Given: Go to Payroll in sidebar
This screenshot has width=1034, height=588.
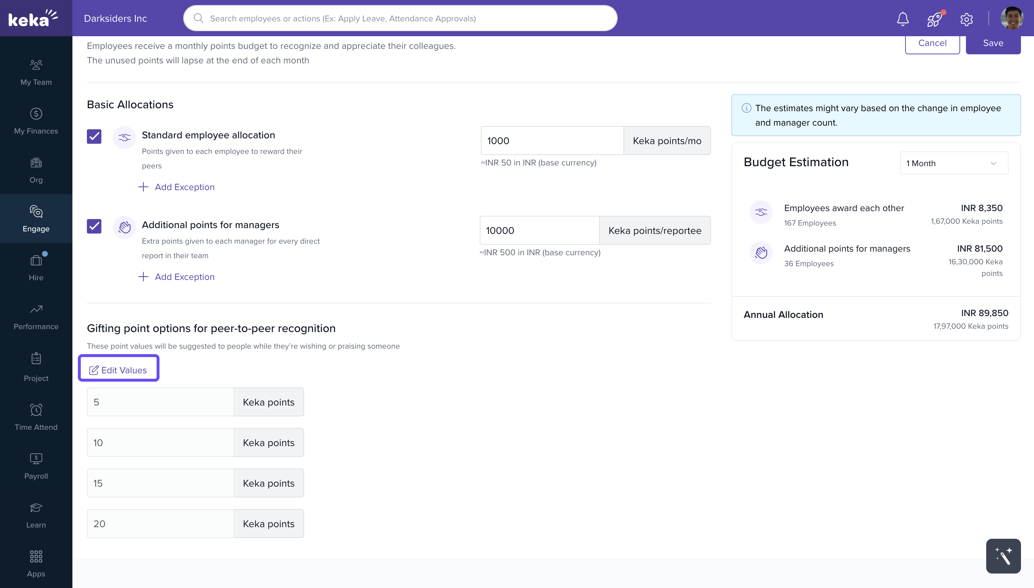Looking at the screenshot, I should tap(36, 466).
